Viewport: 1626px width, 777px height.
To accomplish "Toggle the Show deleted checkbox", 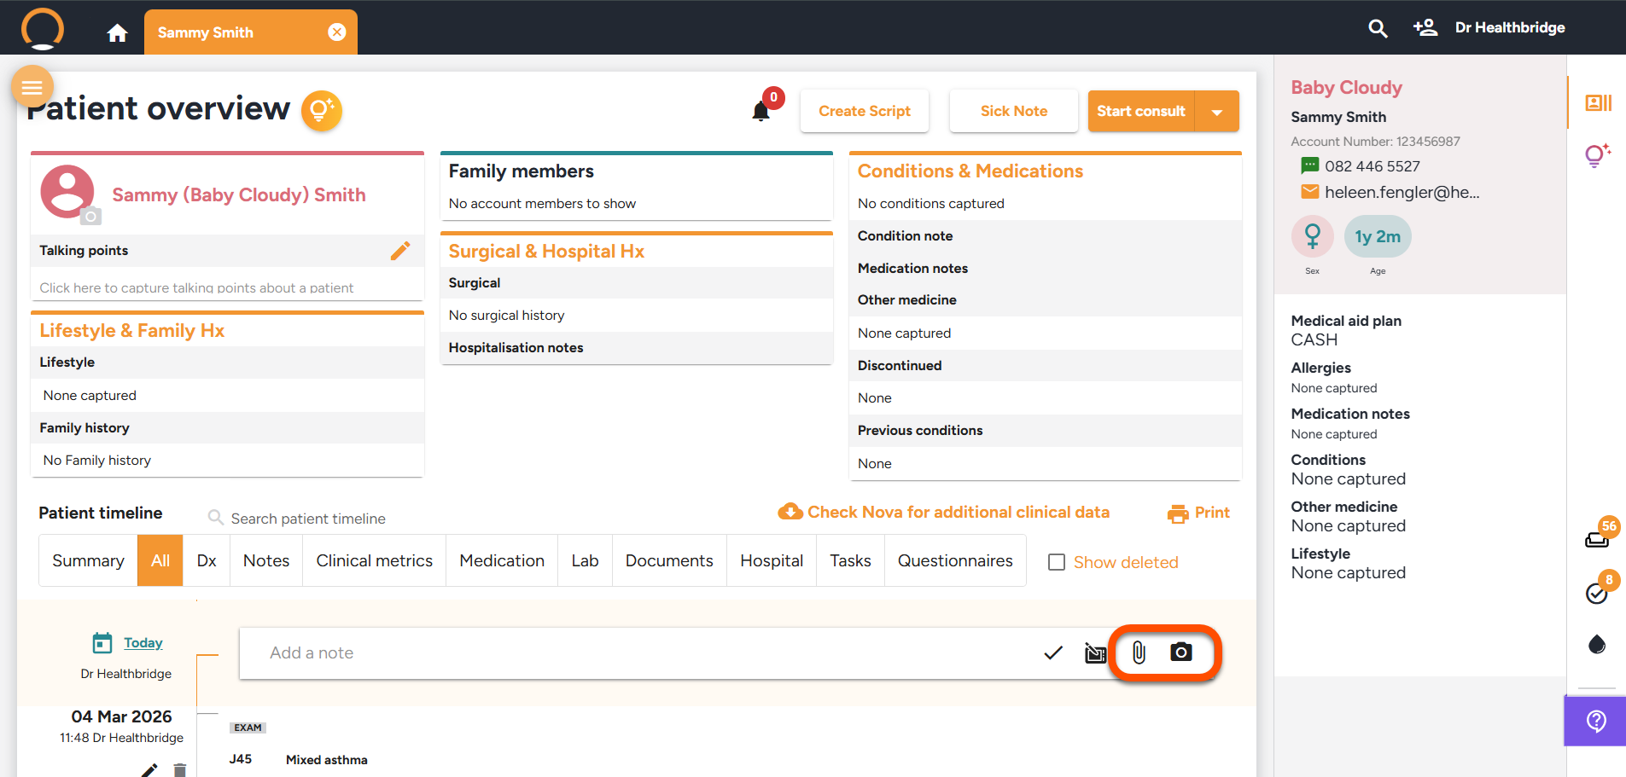I will pos(1057,562).
